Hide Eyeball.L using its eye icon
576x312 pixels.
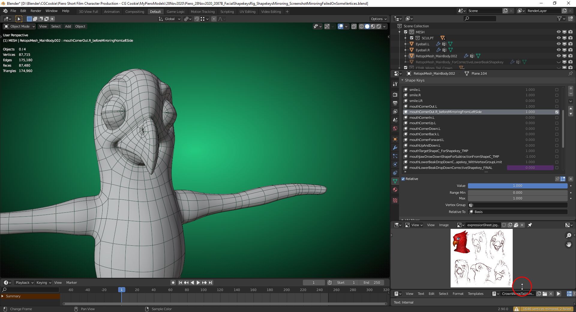(x=558, y=44)
